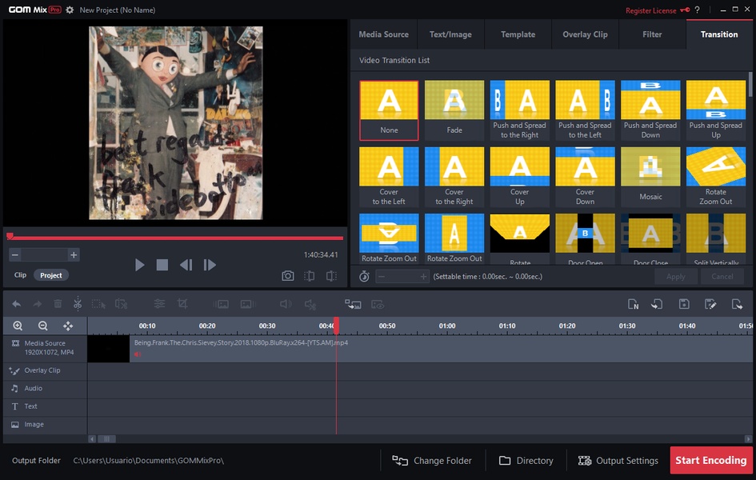Image resolution: width=756 pixels, height=480 pixels.
Task: Click the fit timeline to window icon
Action: coord(68,326)
